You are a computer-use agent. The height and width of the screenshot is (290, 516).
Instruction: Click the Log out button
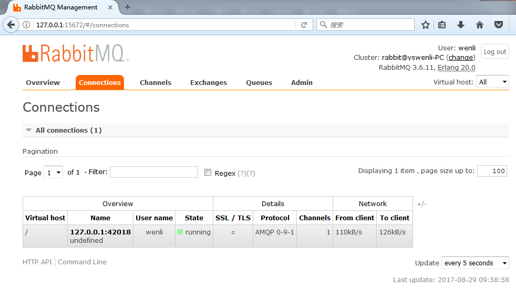(x=494, y=51)
